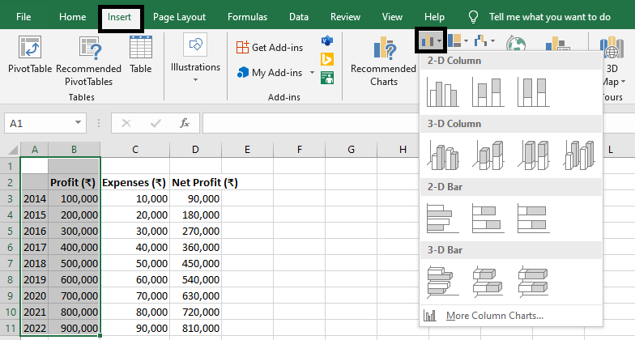Switch to the Review tab
Viewport: 635px width, 340px height.
[345, 17]
